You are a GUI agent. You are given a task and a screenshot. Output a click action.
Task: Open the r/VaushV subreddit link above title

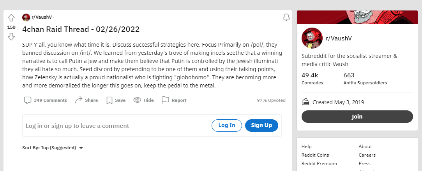(x=41, y=17)
